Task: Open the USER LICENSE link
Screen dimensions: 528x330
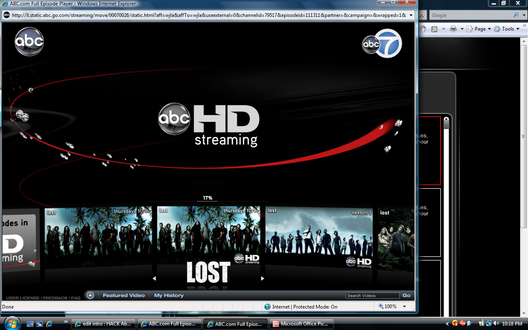Action: coord(23,298)
